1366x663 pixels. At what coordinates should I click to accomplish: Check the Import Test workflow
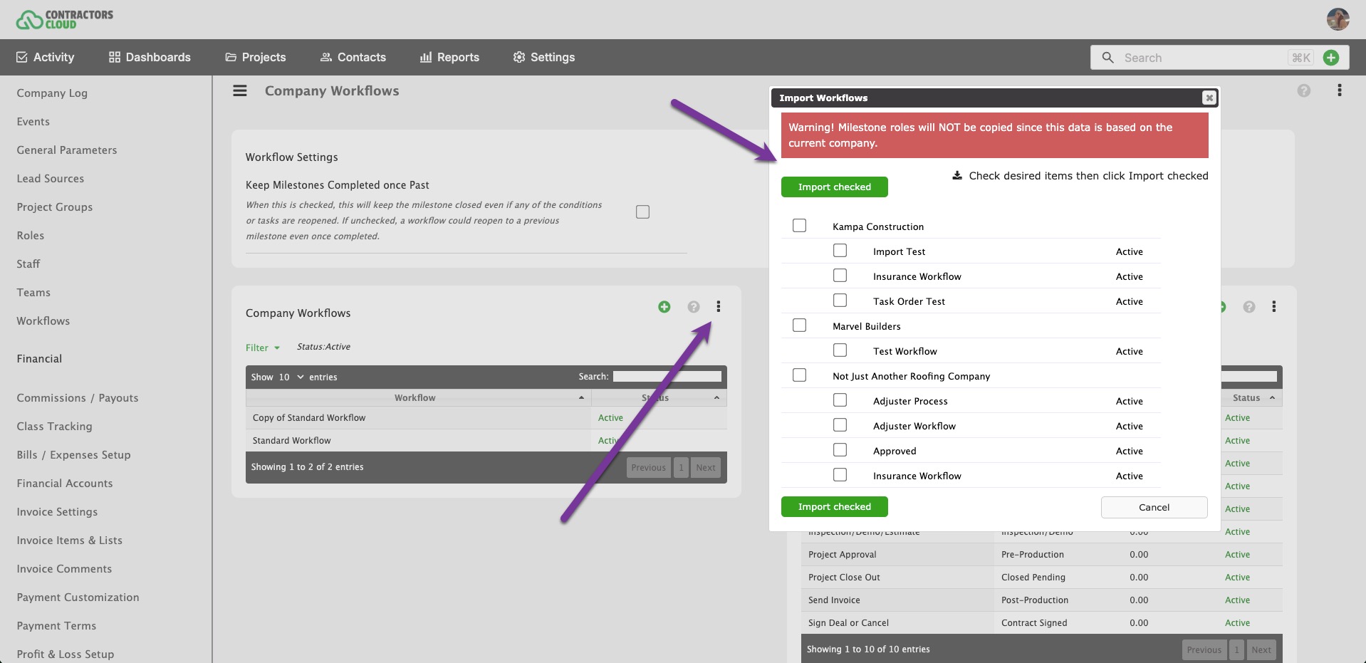(840, 251)
